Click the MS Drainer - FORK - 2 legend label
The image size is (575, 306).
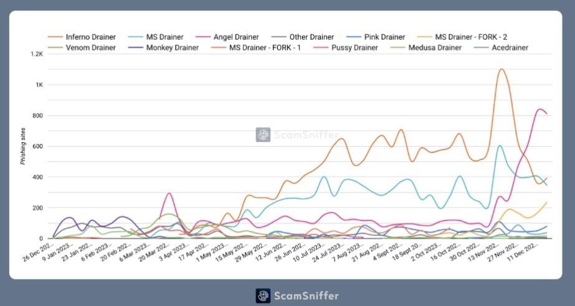tap(471, 37)
